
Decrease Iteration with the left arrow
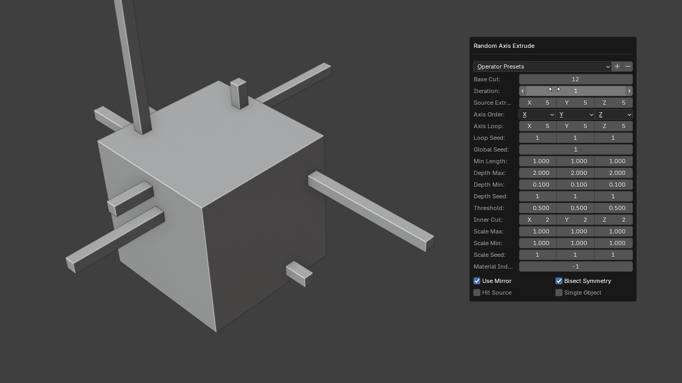click(x=523, y=91)
